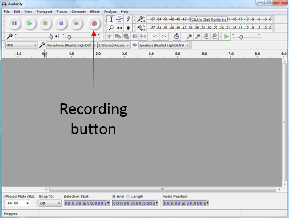Open the Snap To dropdown
The height and width of the screenshot is (218, 289).
tap(50, 203)
